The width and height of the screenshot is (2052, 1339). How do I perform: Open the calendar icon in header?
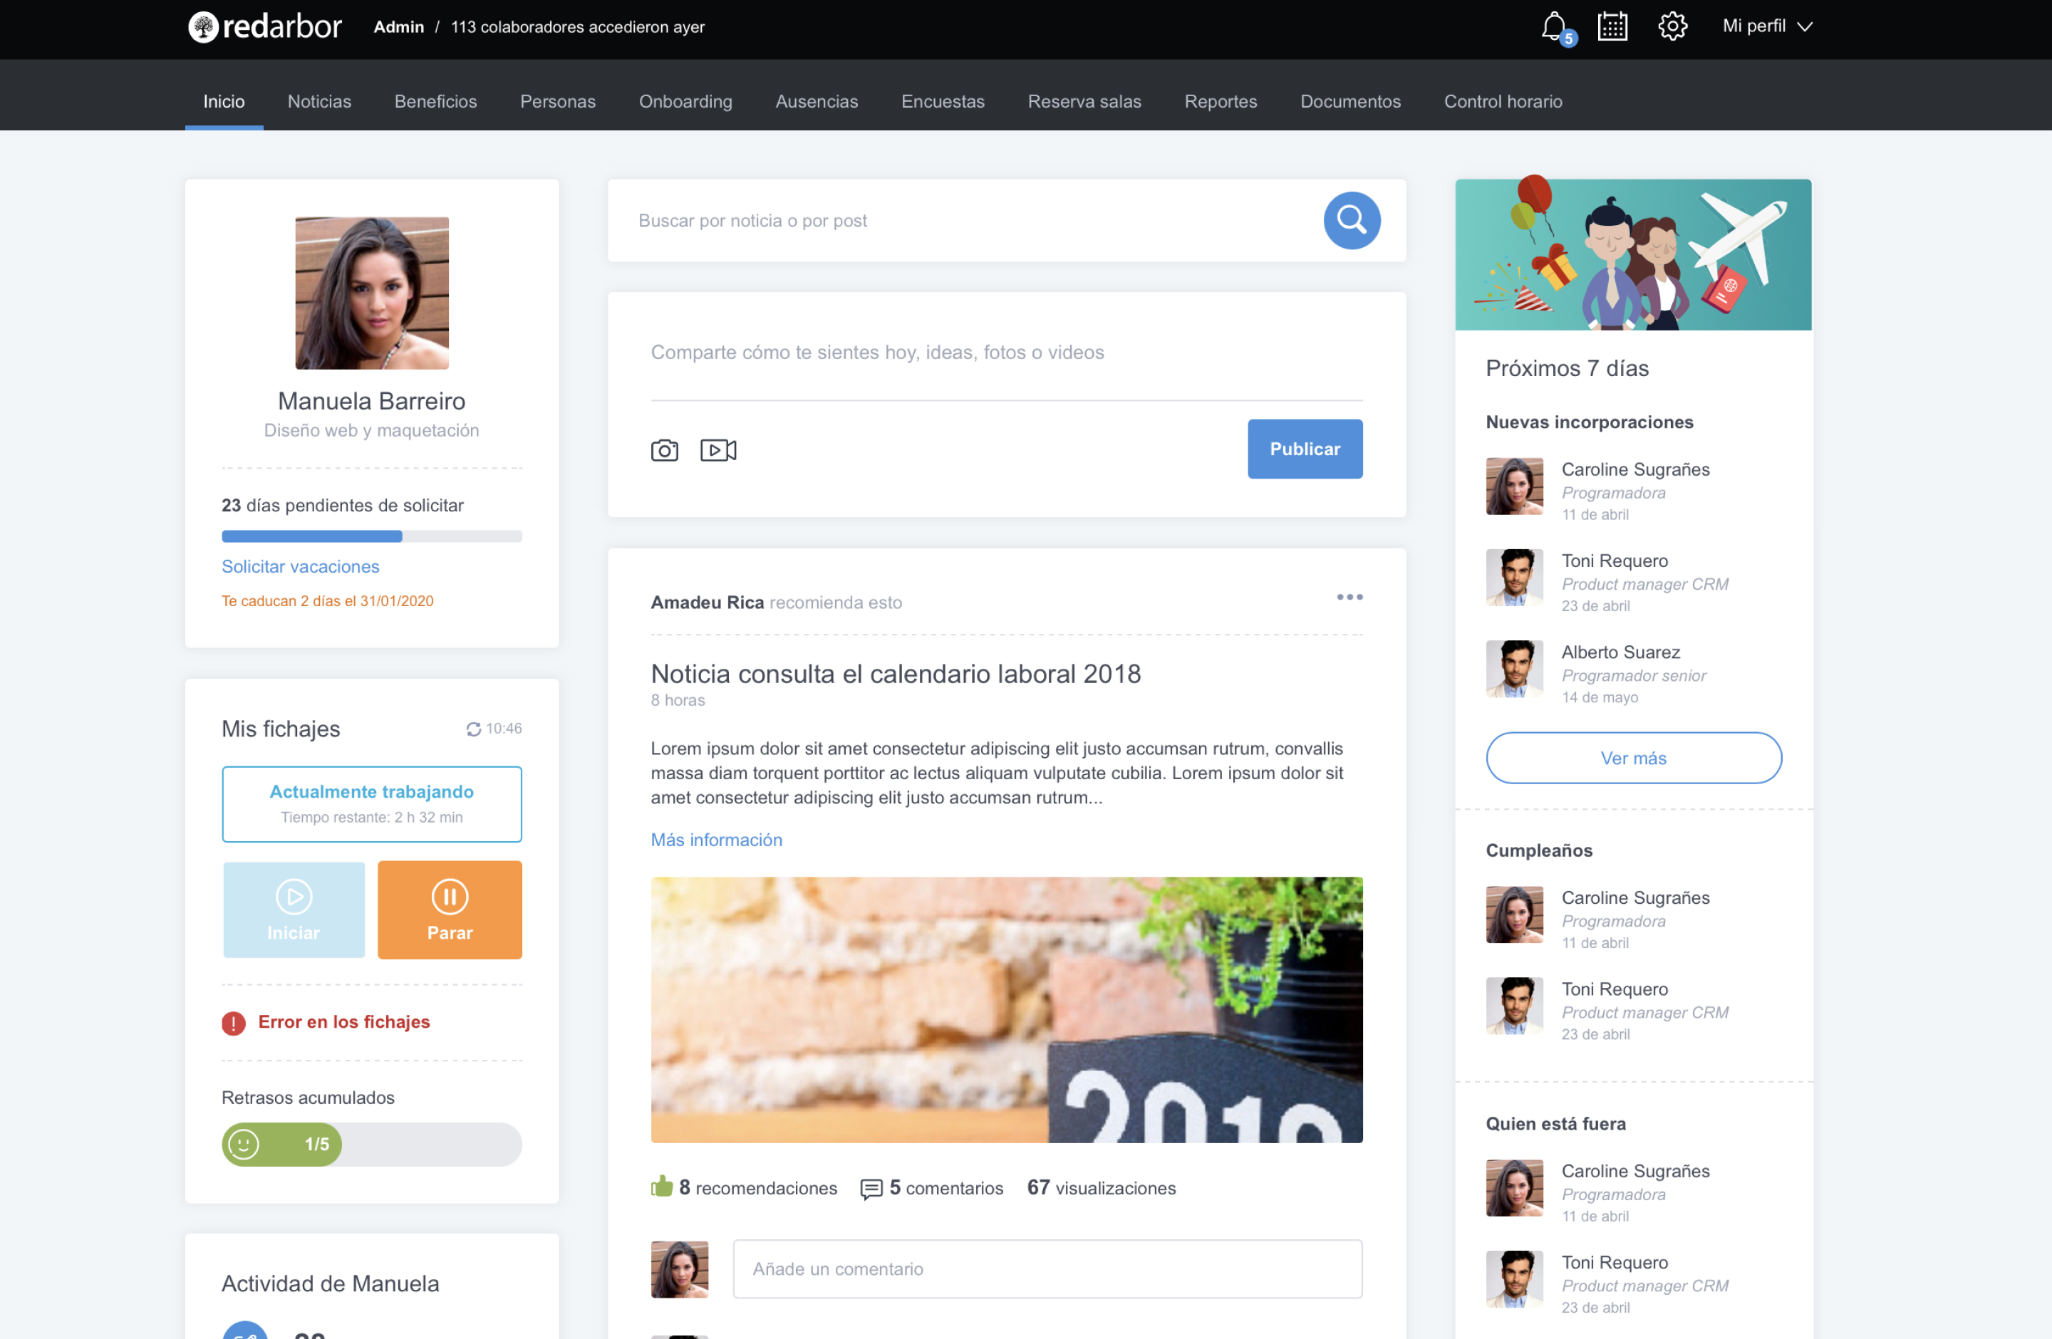[x=1612, y=27]
